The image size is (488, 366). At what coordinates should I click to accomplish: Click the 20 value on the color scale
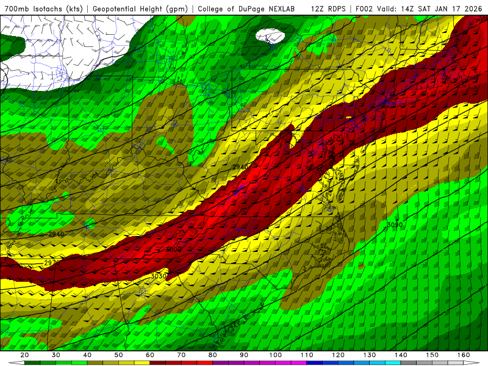click(x=24, y=355)
